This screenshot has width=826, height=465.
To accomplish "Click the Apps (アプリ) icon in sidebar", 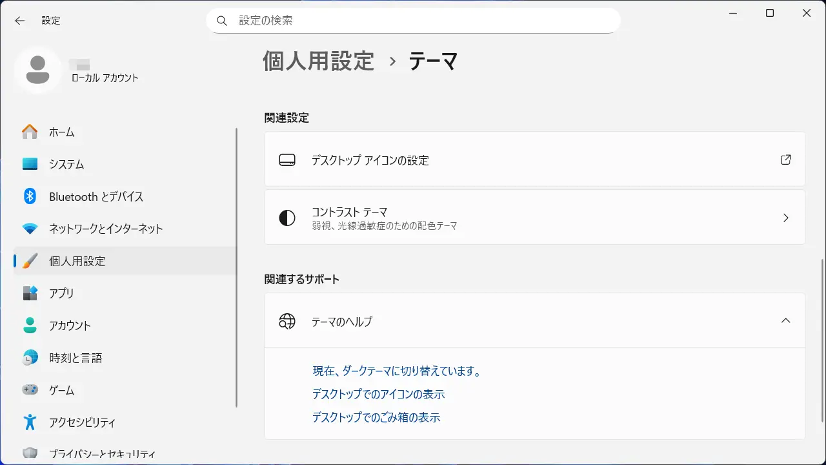I will pos(30,293).
